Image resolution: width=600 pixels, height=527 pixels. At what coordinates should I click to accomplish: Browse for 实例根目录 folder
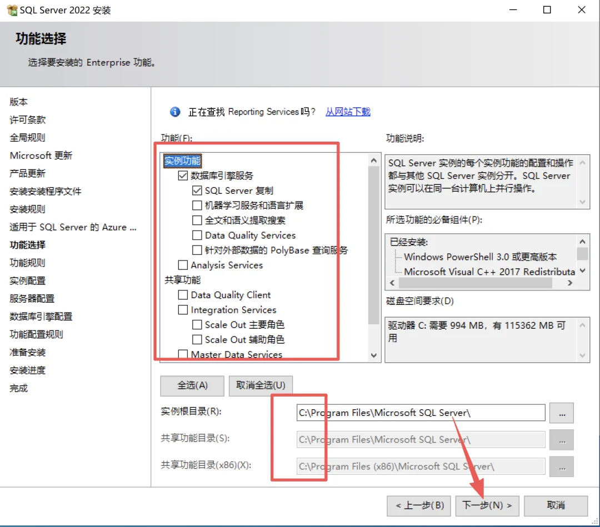click(561, 413)
